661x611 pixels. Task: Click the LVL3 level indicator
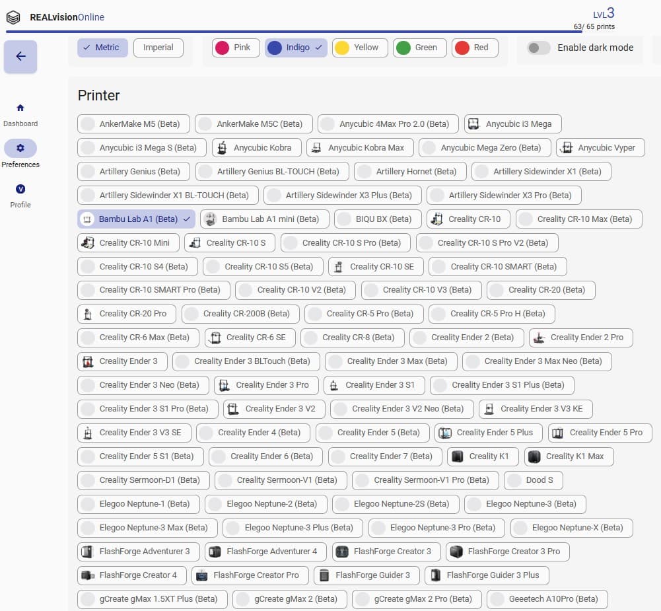pos(604,13)
